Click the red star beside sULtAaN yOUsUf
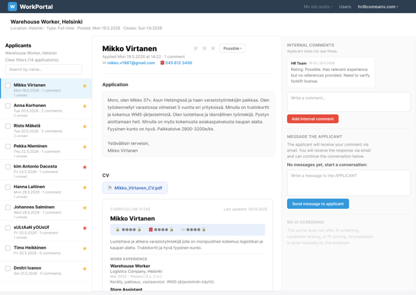Viewport: 416px width, 295px height. click(x=85, y=228)
